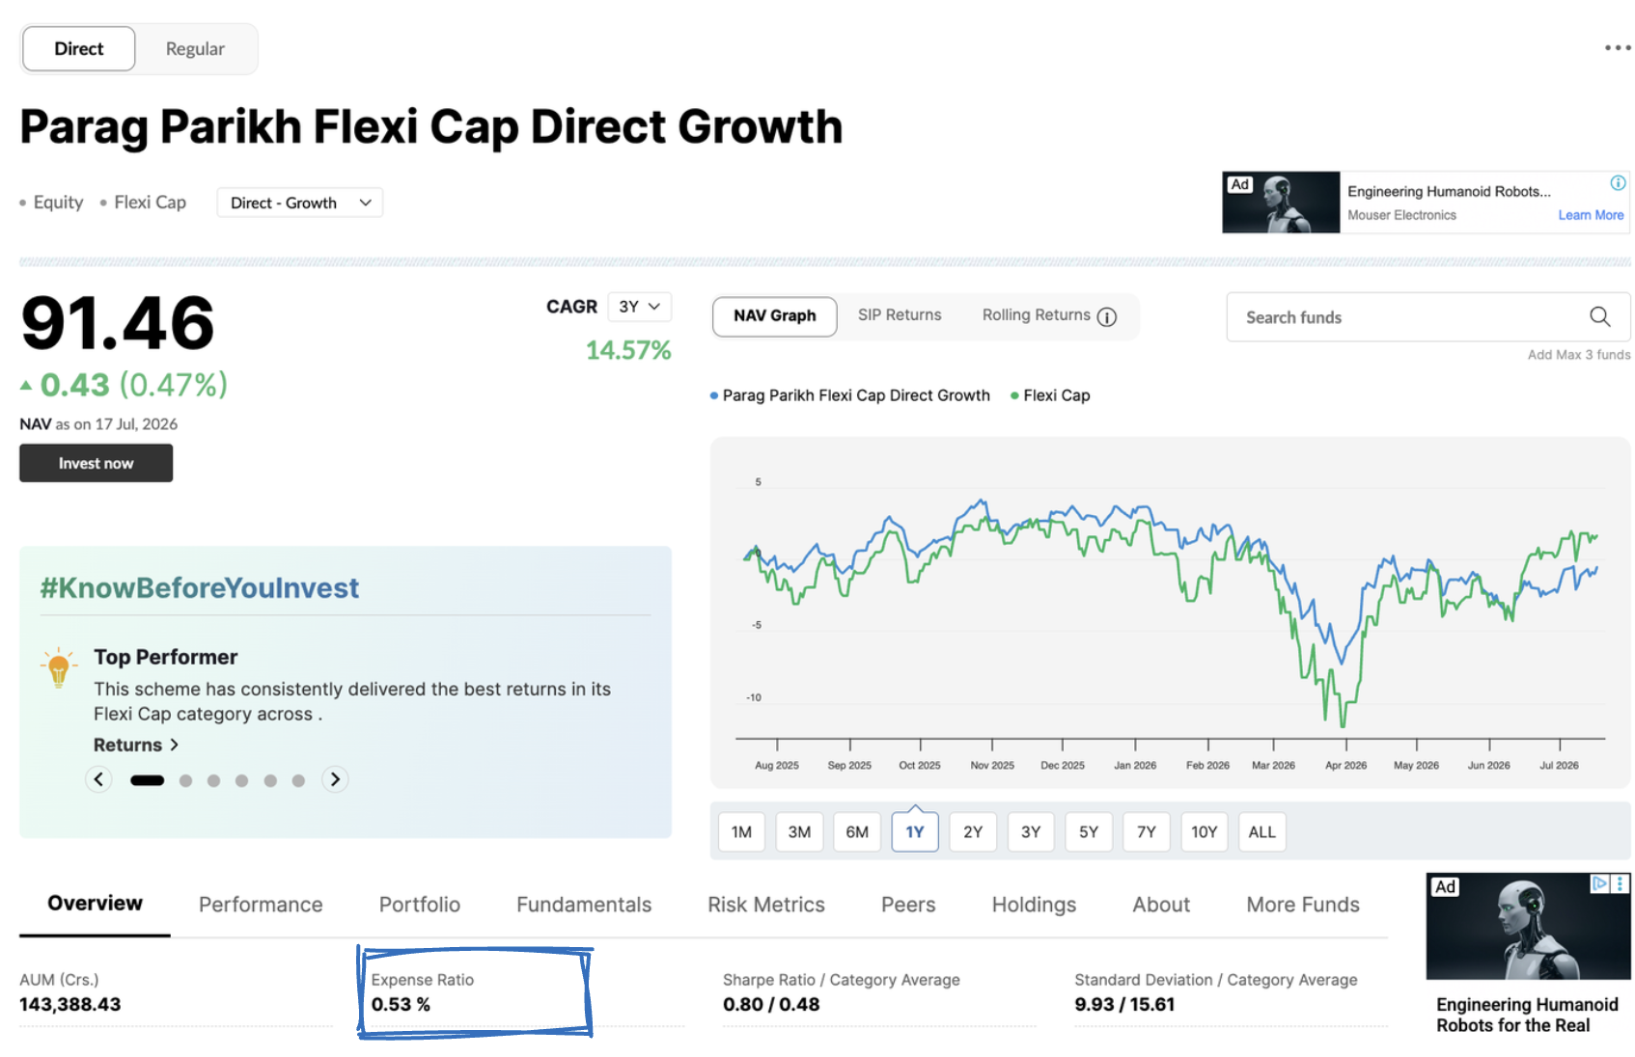Open the Peers tab

[908, 905]
